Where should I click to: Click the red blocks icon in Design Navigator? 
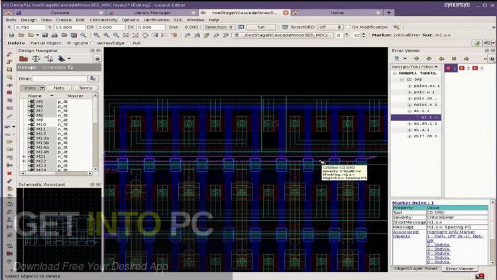click(23, 59)
